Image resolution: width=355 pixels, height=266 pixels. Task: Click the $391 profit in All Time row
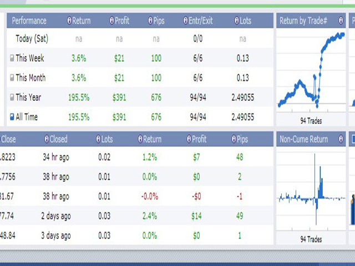tap(119, 117)
